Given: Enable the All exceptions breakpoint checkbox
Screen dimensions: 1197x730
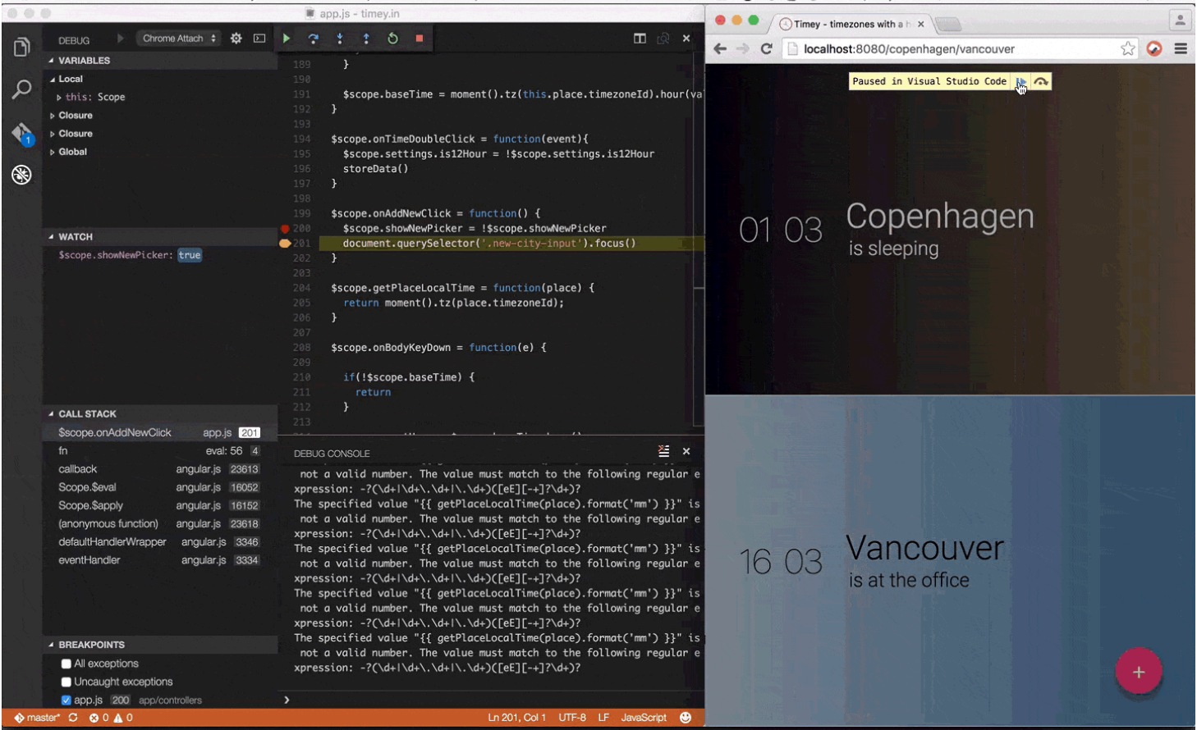Looking at the screenshot, I should pos(67,664).
